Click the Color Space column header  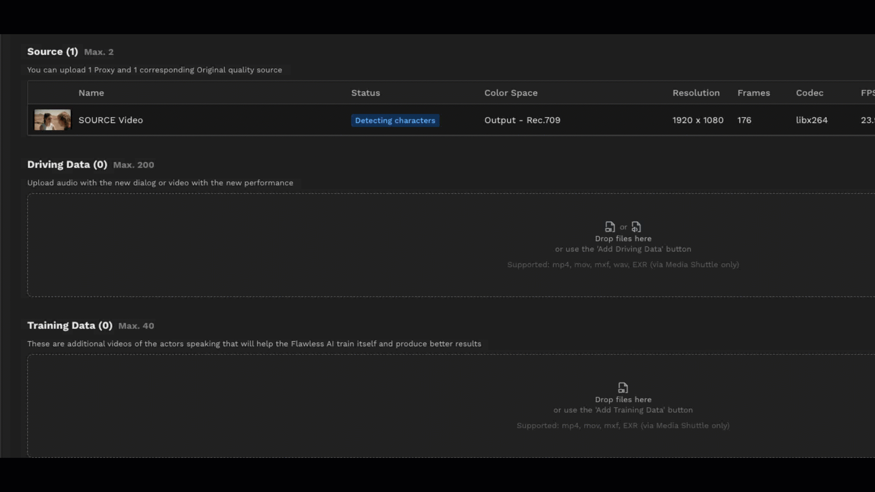[511, 93]
